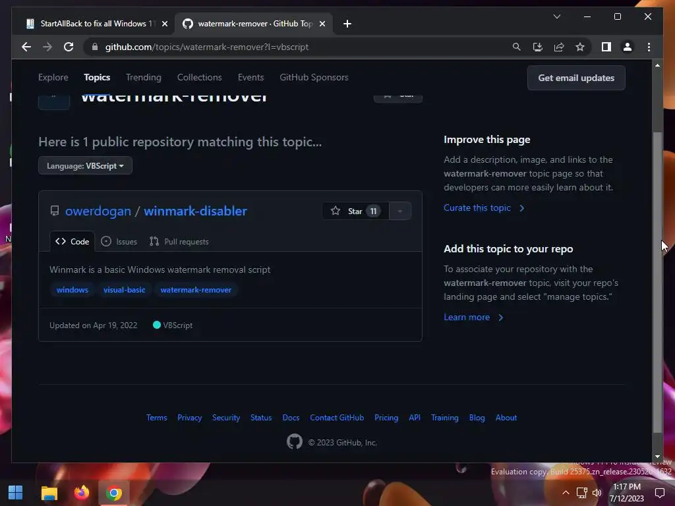The height and width of the screenshot is (506, 675).
Task: Launch Firefox from the taskbar
Action: pyautogui.click(x=81, y=492)
